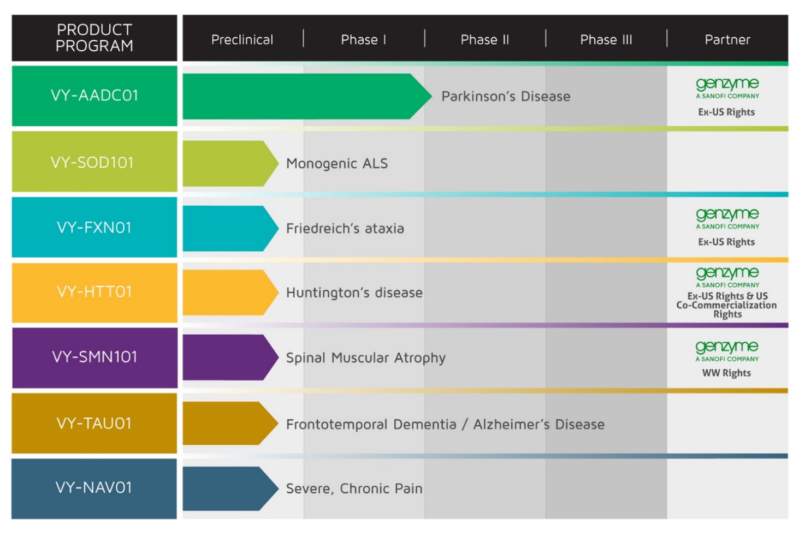Click the Severe, Chronic Pain label
The width and height of the screenshot is (799, 536).
point(354,489)
